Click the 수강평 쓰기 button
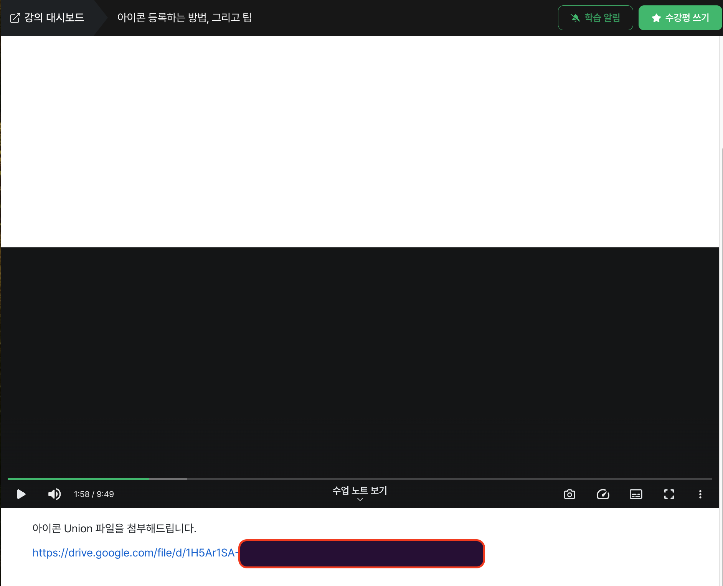The width and height of the screenshot is (723, 586). tap(680, 18)
